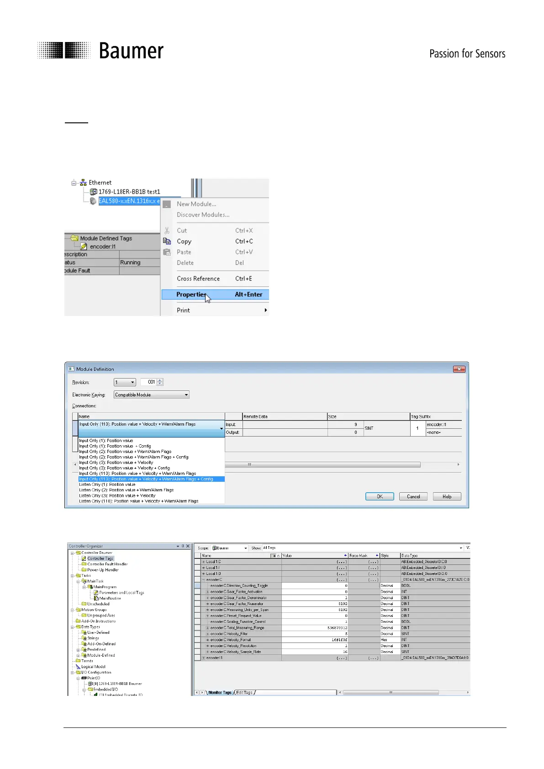
Task: Click Copy in the context menu
Action: tap(184, 242)
